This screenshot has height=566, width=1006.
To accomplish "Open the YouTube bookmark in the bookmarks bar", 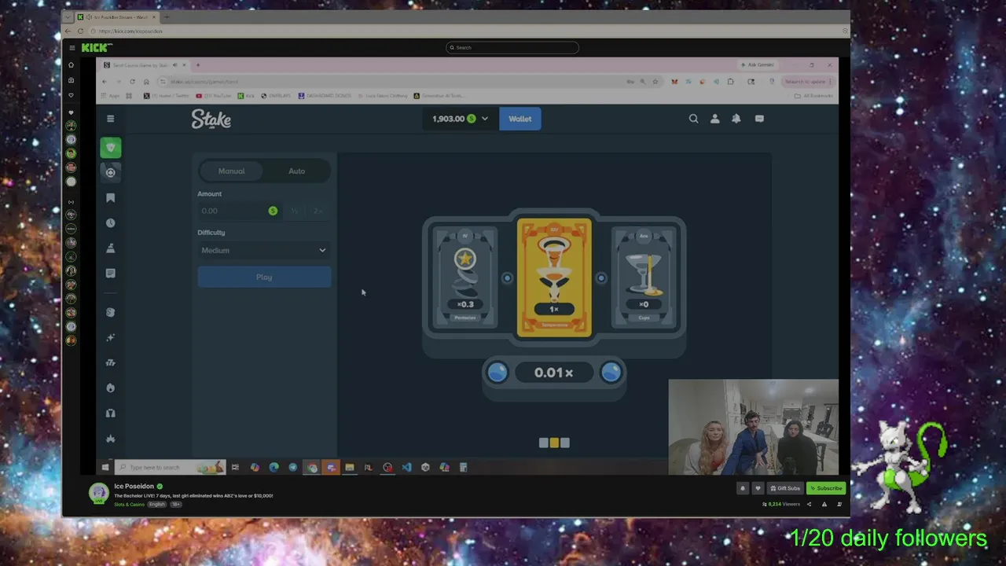I will [x=214, y=96].
